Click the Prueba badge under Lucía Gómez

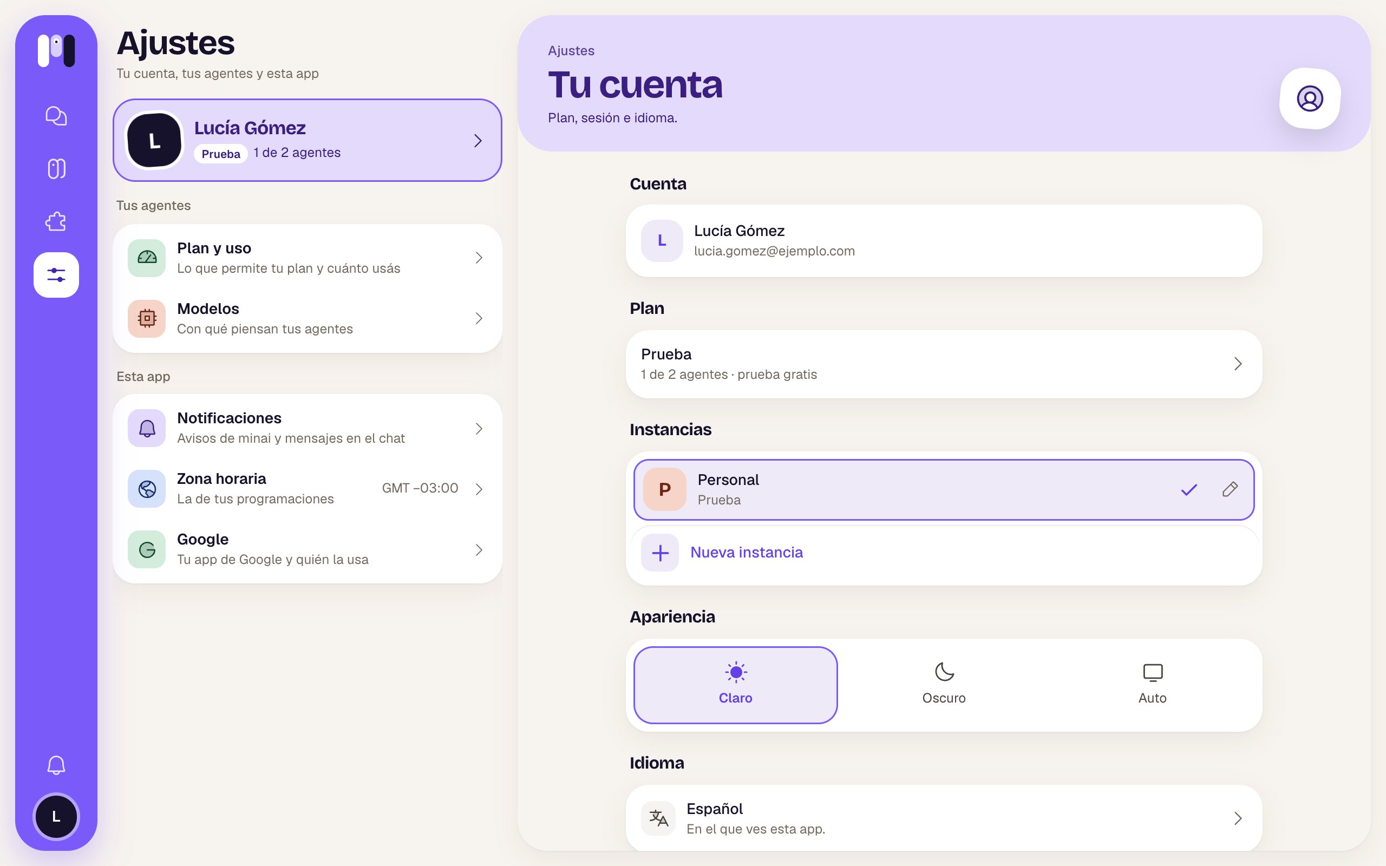tap(220, 154)
